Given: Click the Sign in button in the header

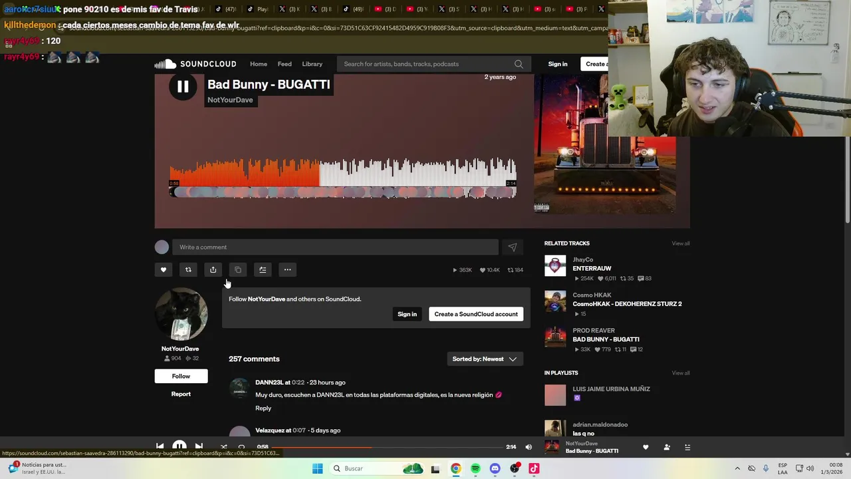Looking at the screenshot, I should click(558, 64).
